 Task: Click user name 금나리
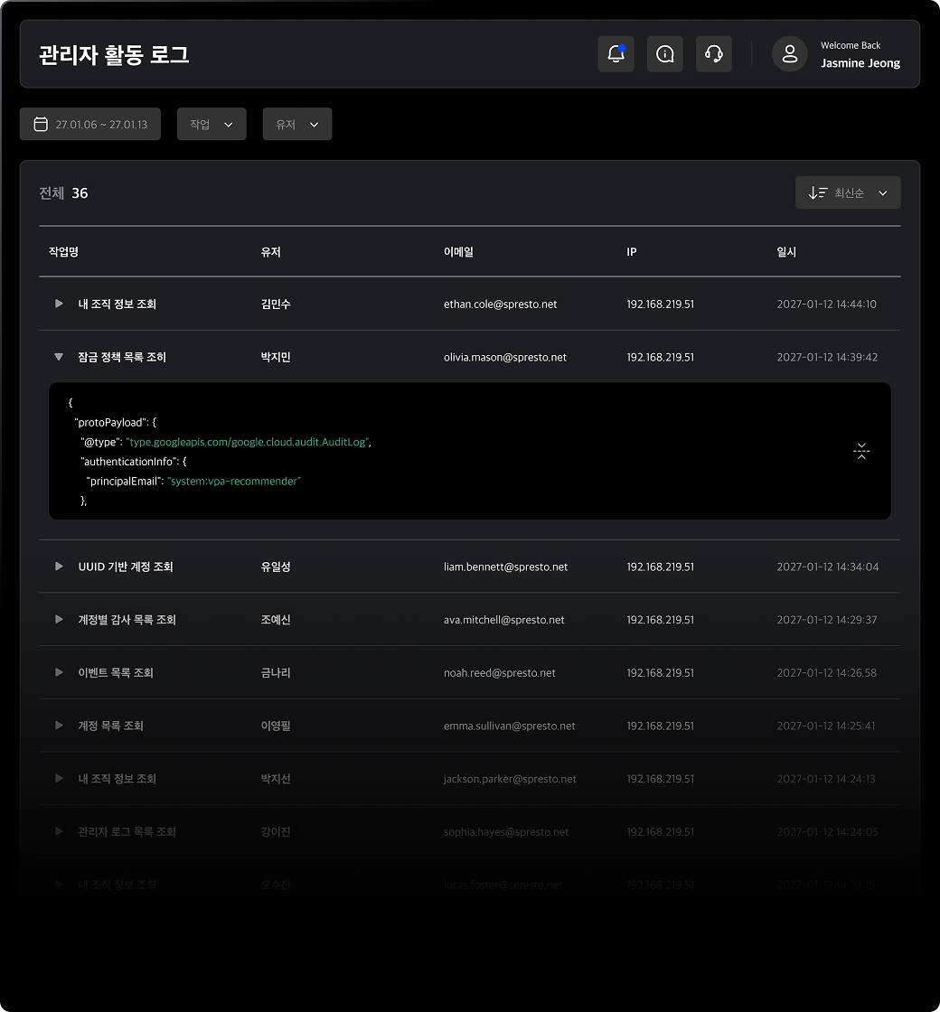(276, 672)
